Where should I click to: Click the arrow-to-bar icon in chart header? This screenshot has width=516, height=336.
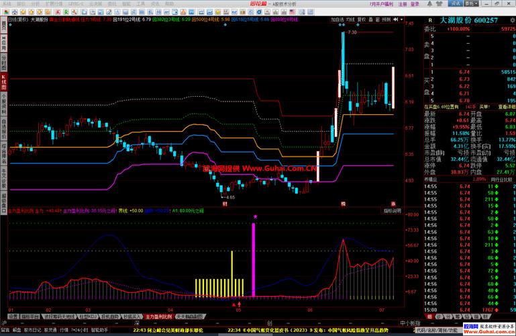[395, 19]
